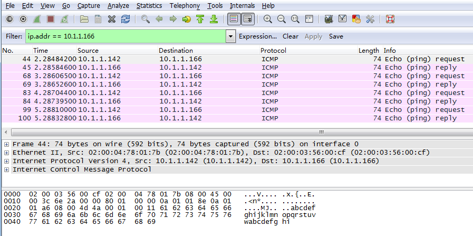Go back in packet history
This screenshot has height=236, width=473.
point(159,20)
